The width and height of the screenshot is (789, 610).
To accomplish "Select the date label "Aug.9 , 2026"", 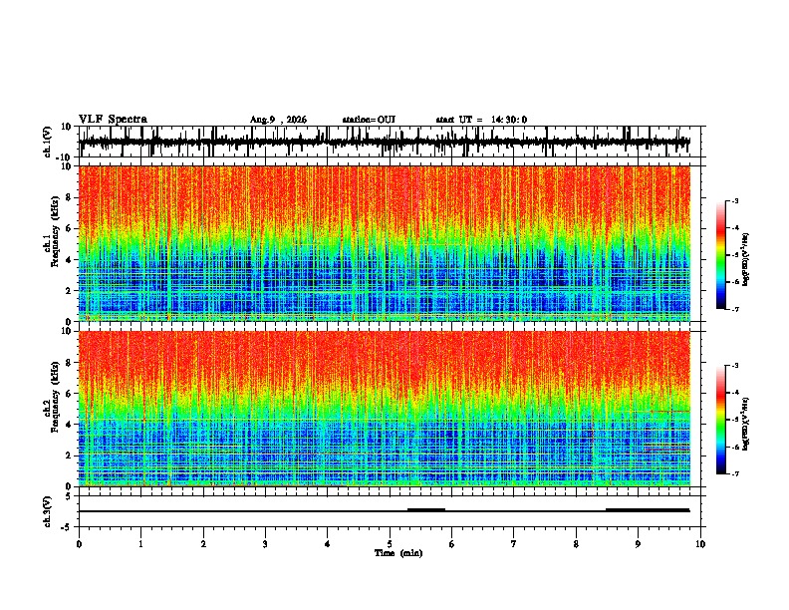I will (278, 120).
